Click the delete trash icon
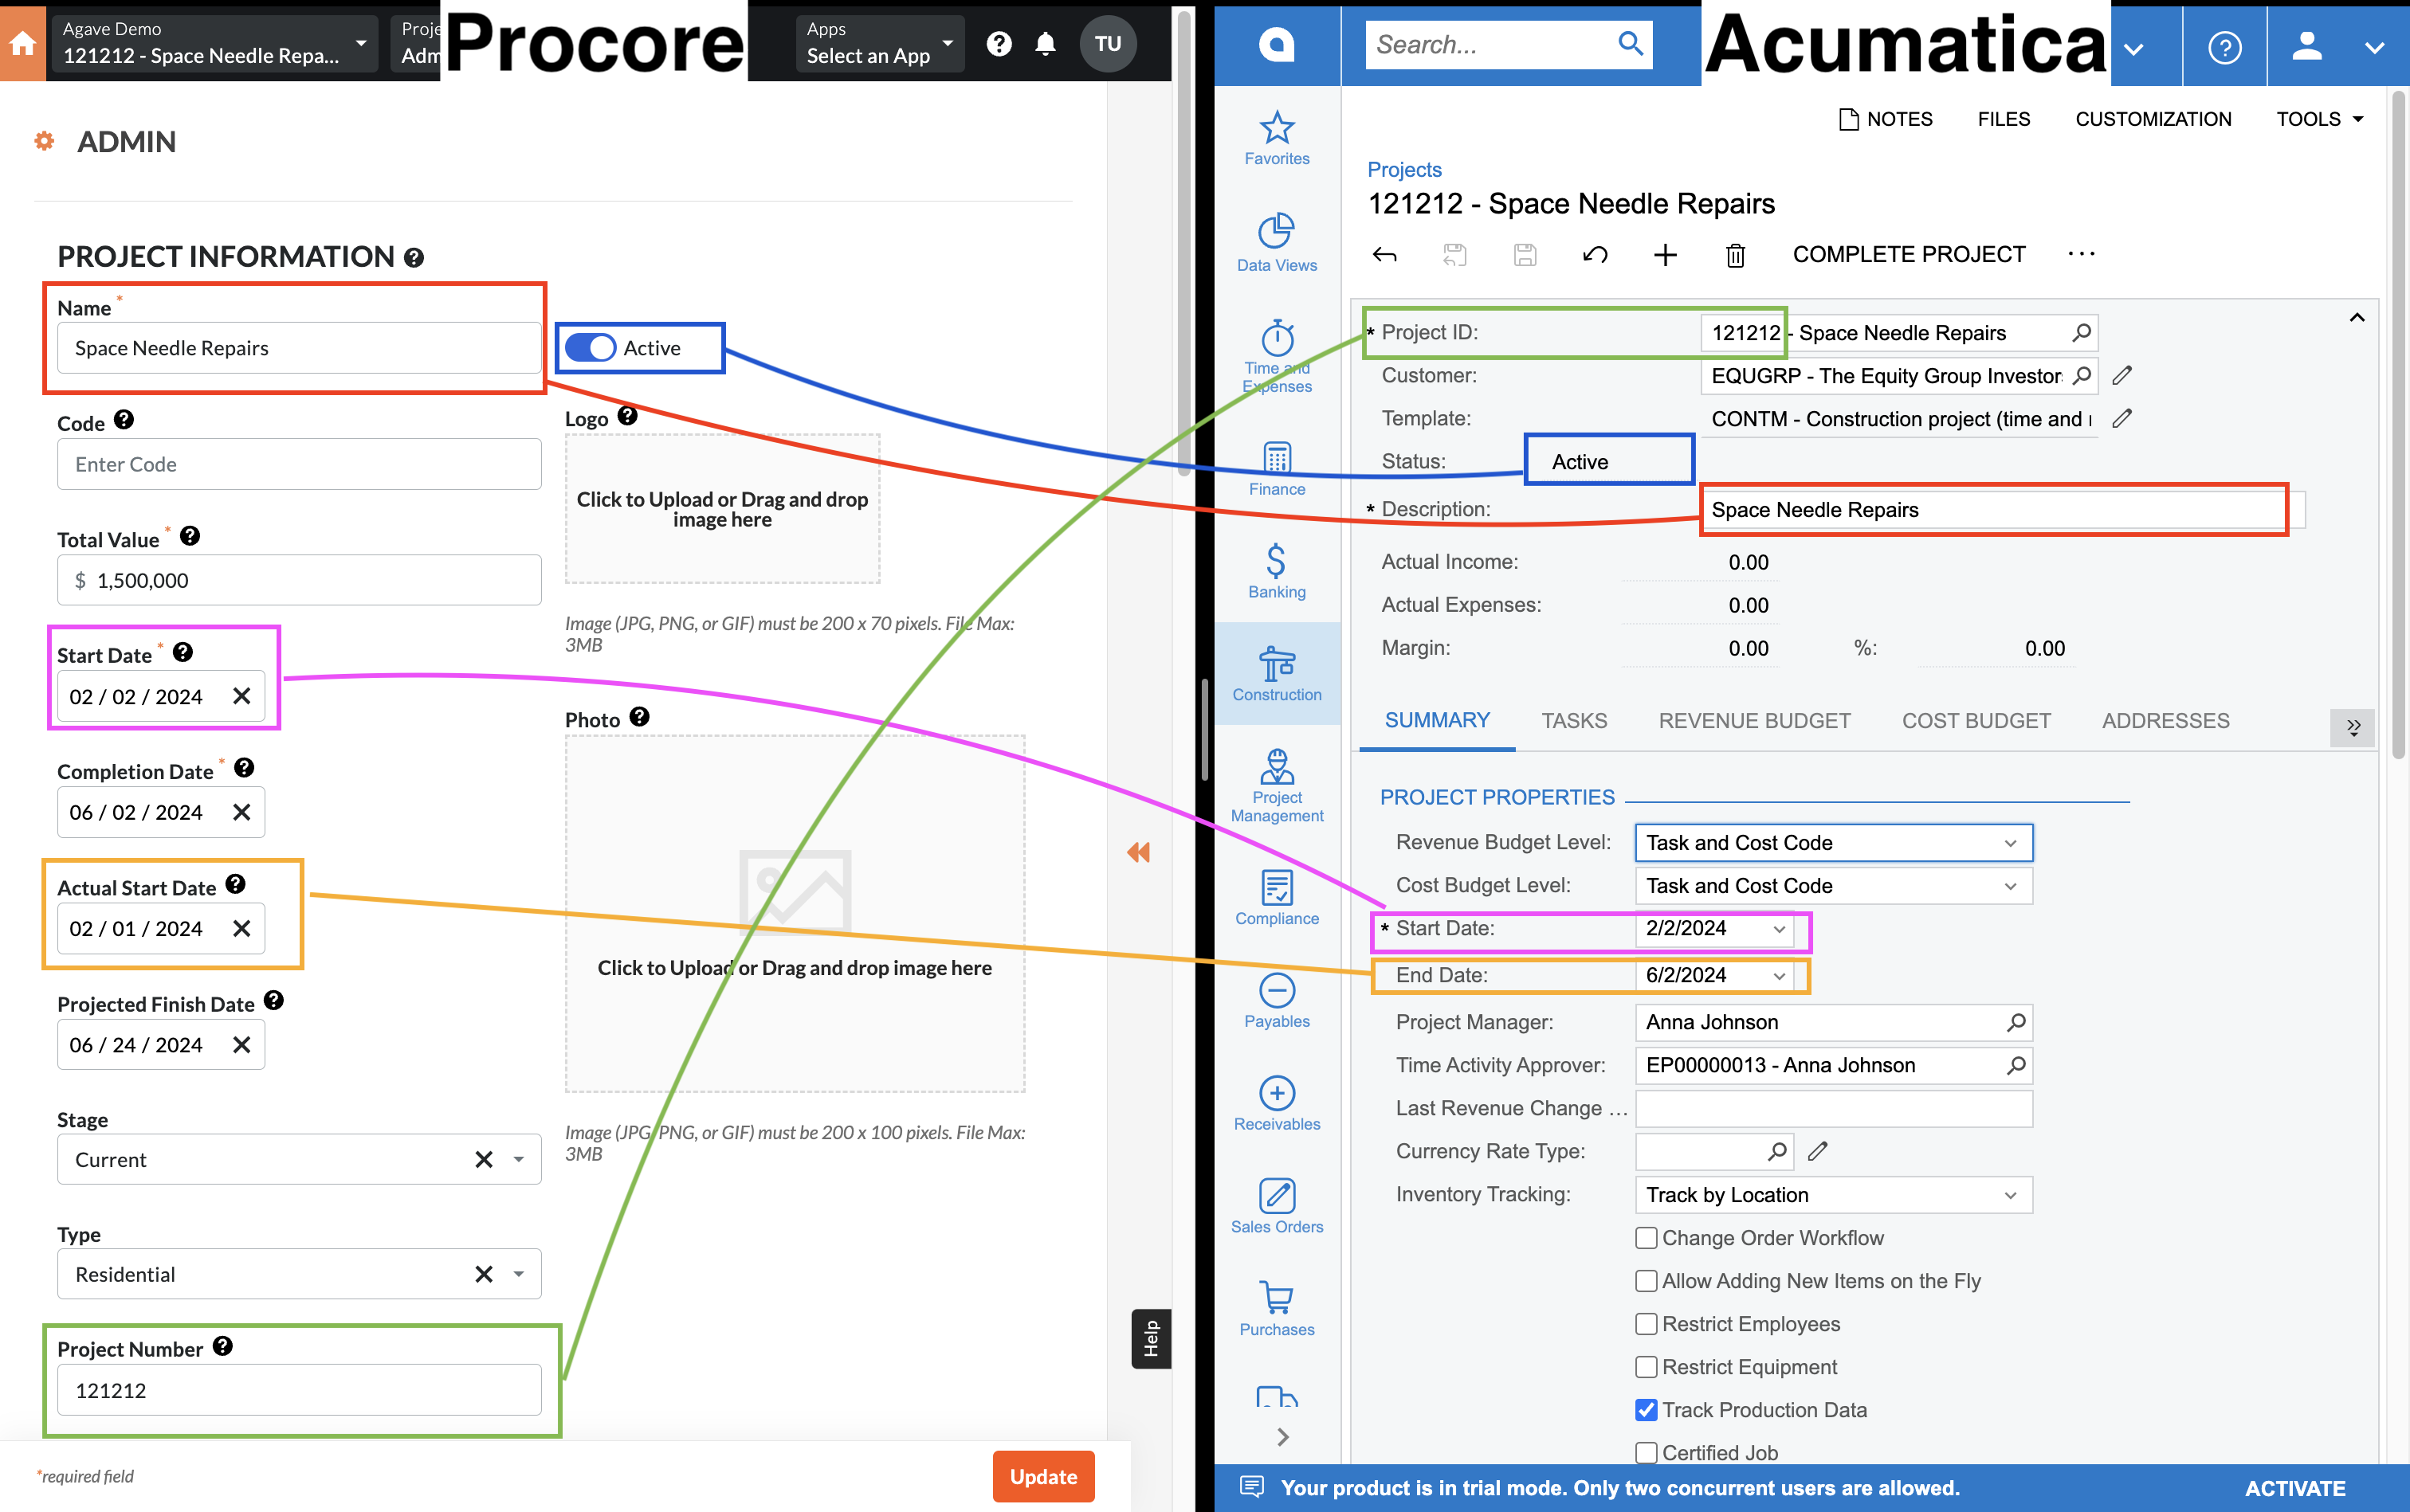Screen dimensions: 2410x1512 (x=1736, y=255)
